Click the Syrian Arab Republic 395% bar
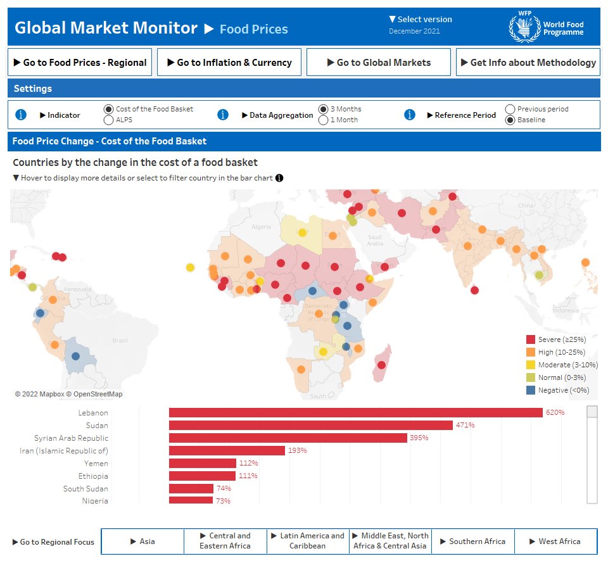The image size is (608, 570). (288, 438)
